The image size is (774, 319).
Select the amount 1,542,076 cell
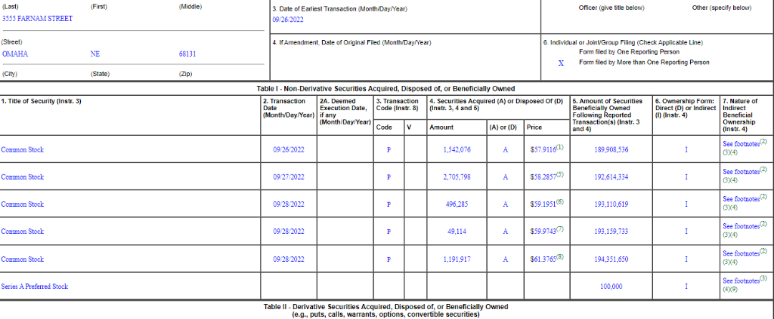point(456,150)
